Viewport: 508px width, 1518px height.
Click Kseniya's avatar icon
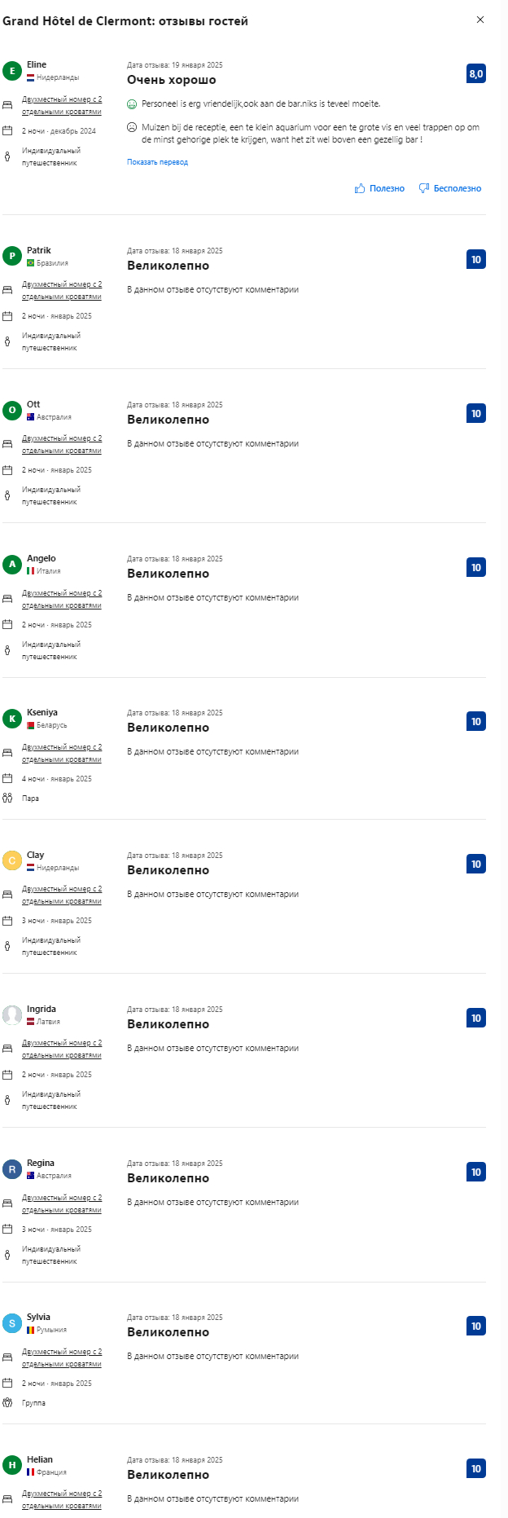point(12,719)
